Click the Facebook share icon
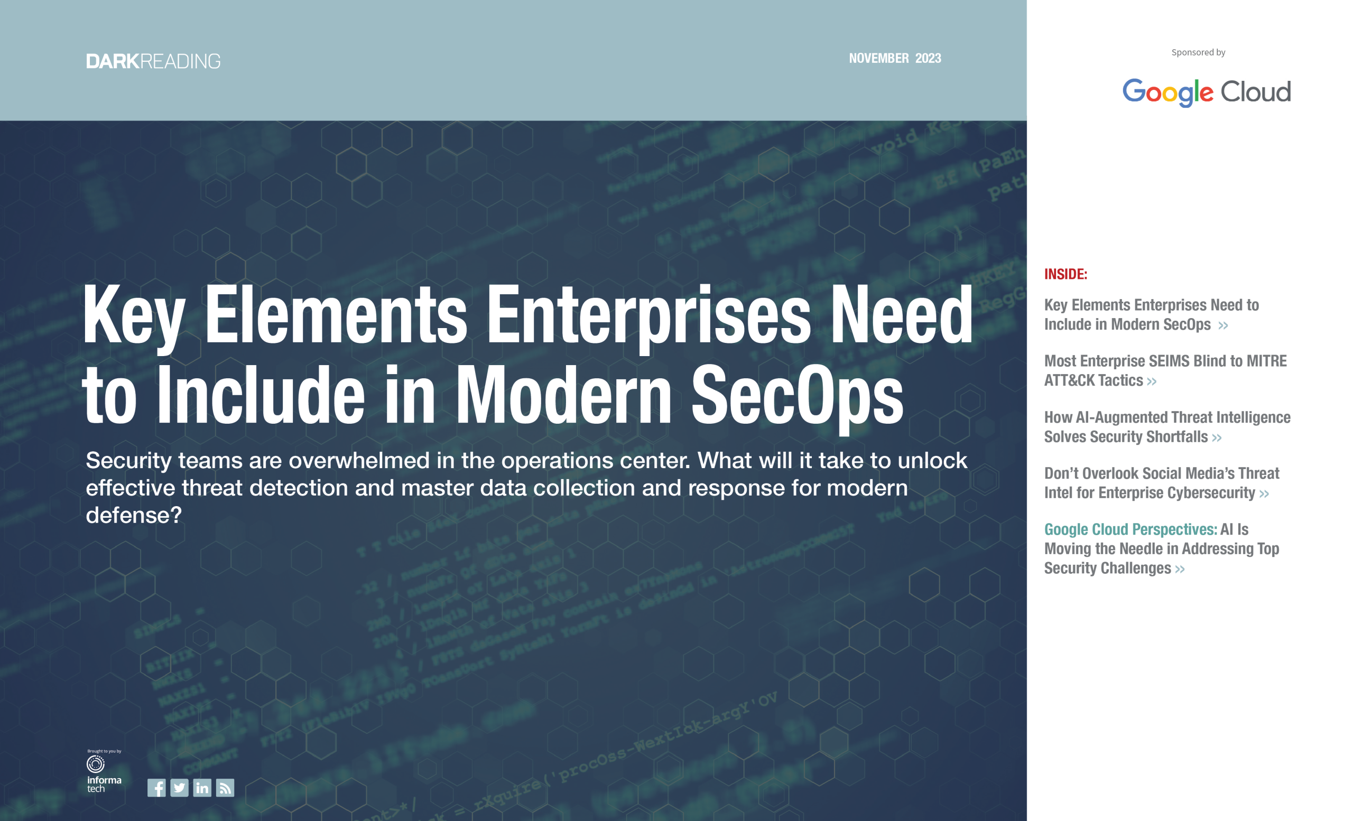Screen dimensions: 1353x821 click(157, 788)
